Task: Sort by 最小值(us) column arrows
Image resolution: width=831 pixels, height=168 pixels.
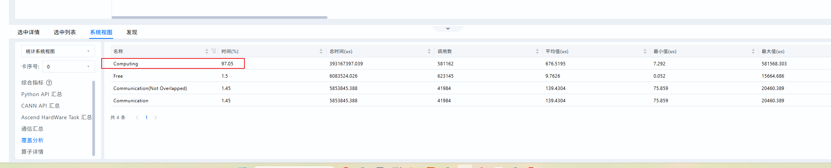Action: (753, 52)
